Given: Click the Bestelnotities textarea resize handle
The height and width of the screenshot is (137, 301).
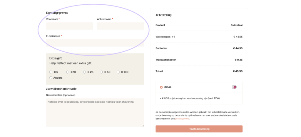Looking at the screenshot, I should click(x=143, y=126).
